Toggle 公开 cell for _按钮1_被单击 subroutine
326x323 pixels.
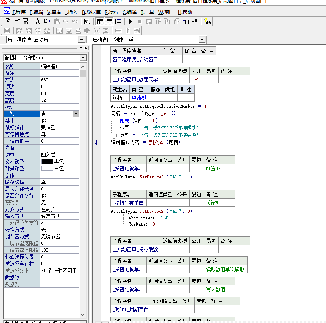(x=182, y=168)
